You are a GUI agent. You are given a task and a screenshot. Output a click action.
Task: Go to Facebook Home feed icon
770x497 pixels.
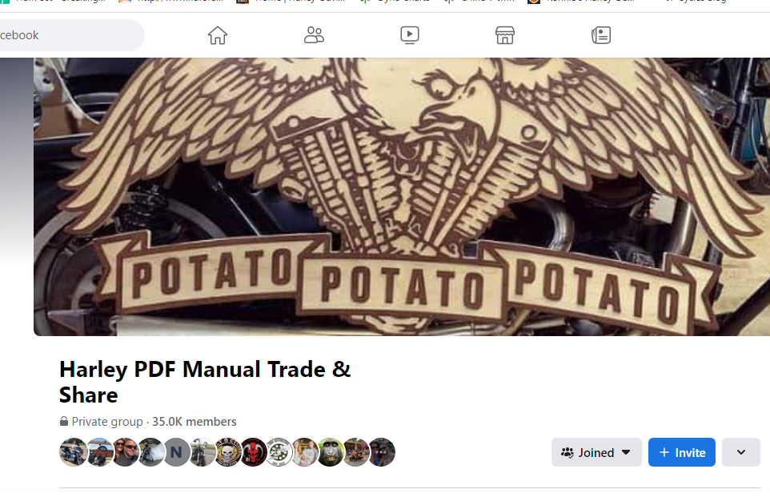[x=217, y=35]
